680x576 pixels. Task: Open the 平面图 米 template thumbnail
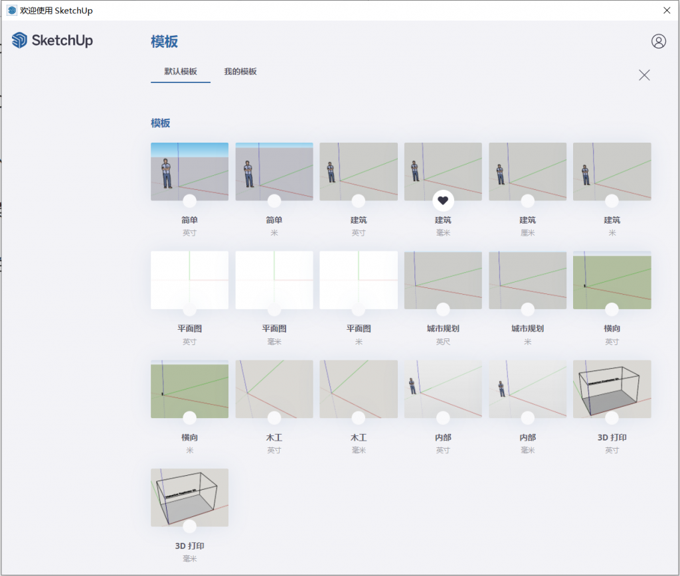[x=358, y=280]
